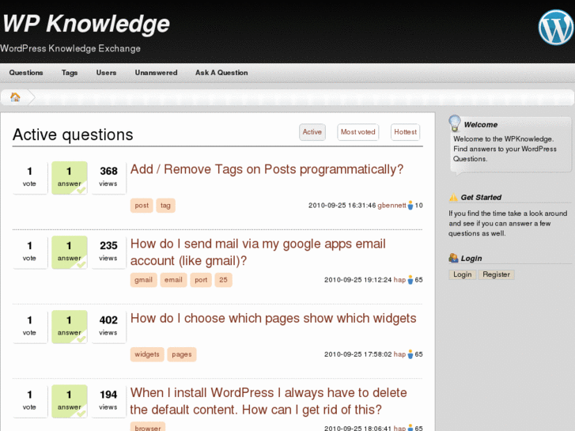Open user profile gbennett

pos(392,206)
